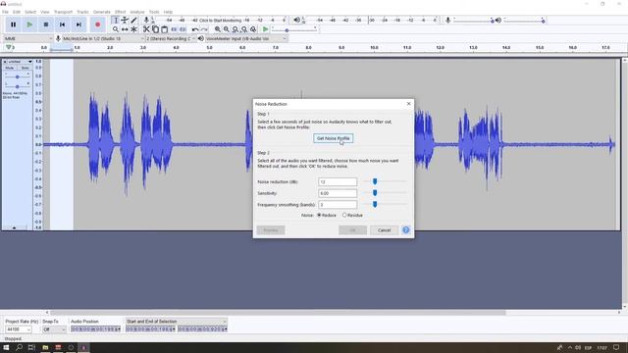This screenshot has height=353, width=628.
Task: Skip to end of the track
Action: pos(78,25)
